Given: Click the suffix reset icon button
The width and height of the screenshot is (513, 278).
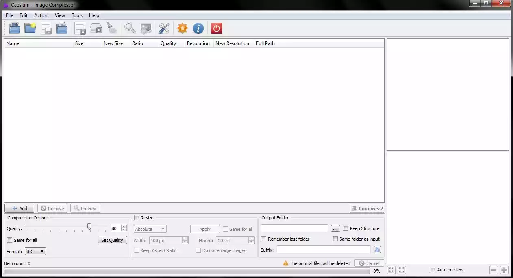Looking at the screenshot, I should (377, 250).
